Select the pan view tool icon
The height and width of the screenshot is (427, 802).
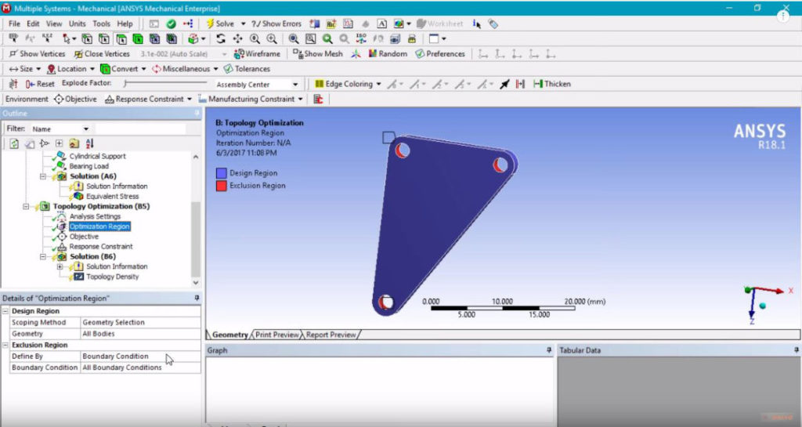tap(237, 38)
